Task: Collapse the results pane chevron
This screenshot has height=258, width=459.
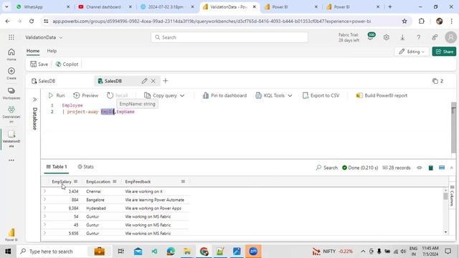Action: tap(451, 168)
